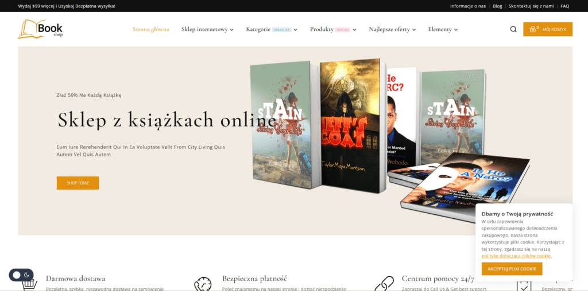Viewport: 588px width, 291px height.
Task: Toggle the dark mode switch
Action: point(21,275)
